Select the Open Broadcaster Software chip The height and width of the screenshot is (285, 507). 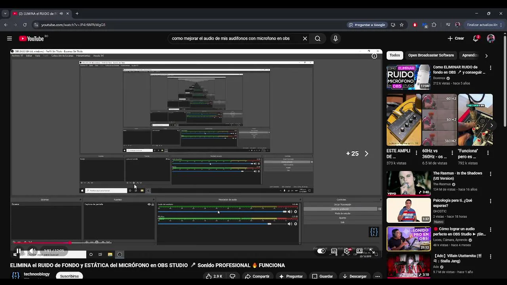click(x=431, y=55)
